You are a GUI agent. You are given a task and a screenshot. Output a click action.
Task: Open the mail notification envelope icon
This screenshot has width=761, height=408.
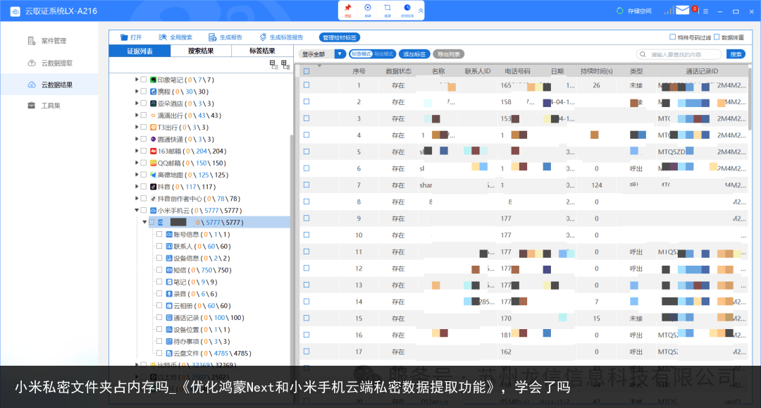coord(682,10)
